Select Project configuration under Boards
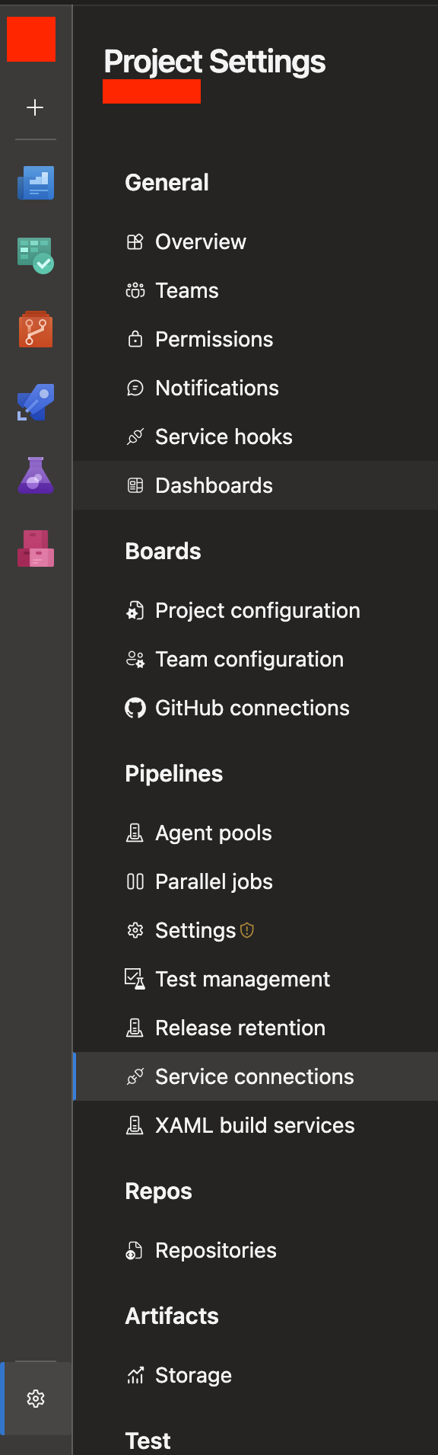438x1455 pixels. click(255, 610)
